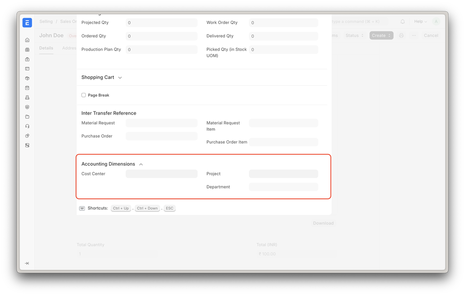The width and height of the screenshot is (465, 295).
Task: Go to Selling in the breadcrumb
Action: click(46, 22)
